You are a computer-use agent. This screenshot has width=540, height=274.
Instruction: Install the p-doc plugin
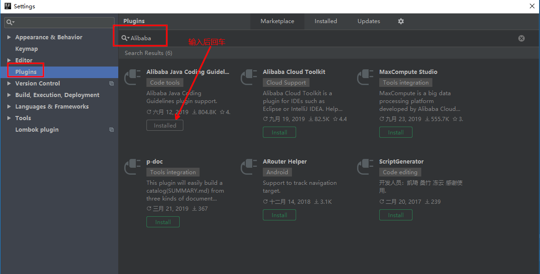(x=163, y=222)
